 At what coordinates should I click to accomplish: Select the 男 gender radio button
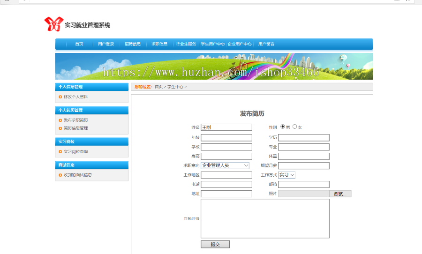pos(283,127)
